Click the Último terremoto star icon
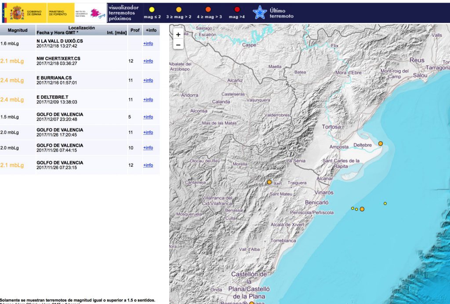 pyautogui.click(x=260, y=13)
